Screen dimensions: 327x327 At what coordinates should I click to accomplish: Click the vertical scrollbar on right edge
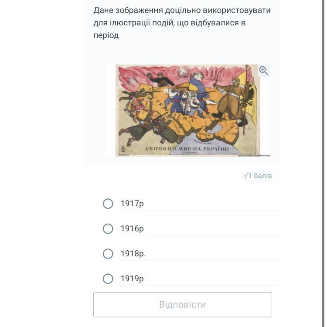click(323, 163)
